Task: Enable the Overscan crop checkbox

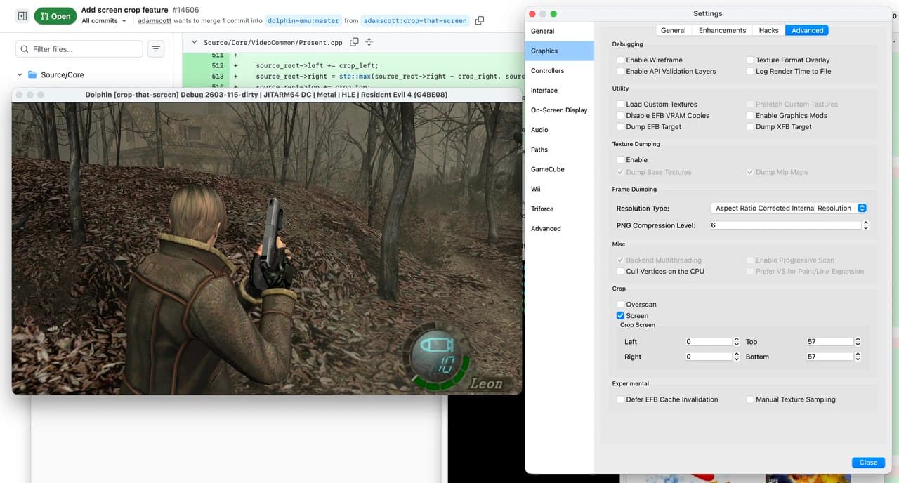Action: click(x=620, y=305)
